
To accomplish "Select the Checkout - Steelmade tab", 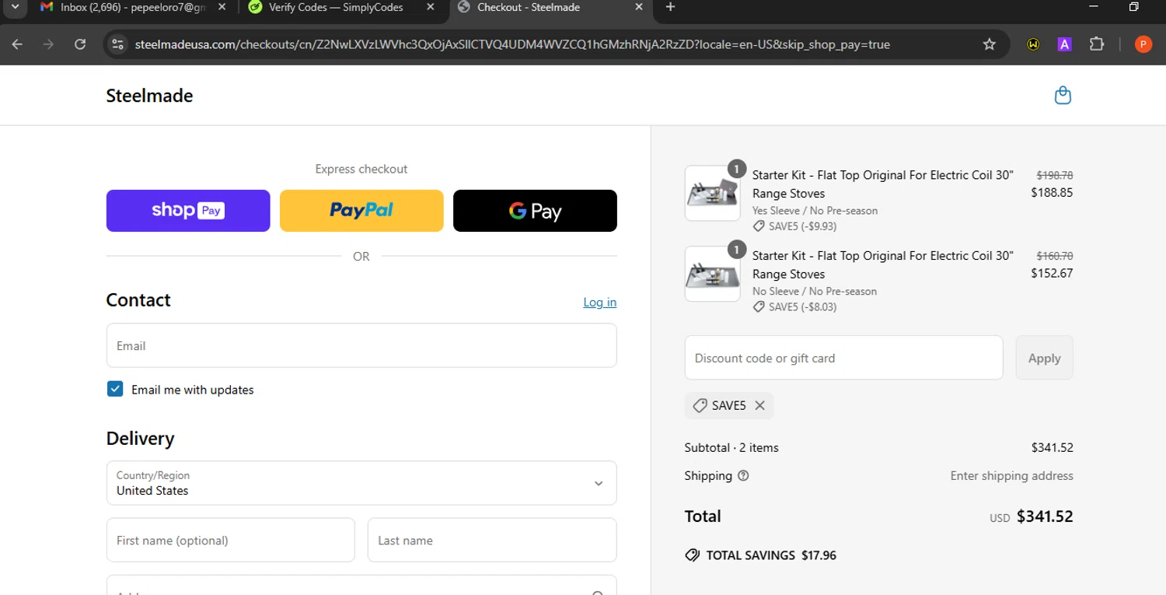I will (550, 8).
